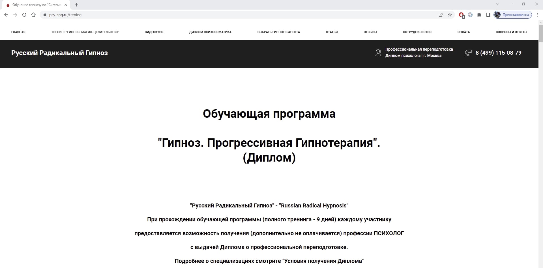Click the line mentioning полного тренинга - 9 дней
The image size is (543, 268).
269,219
